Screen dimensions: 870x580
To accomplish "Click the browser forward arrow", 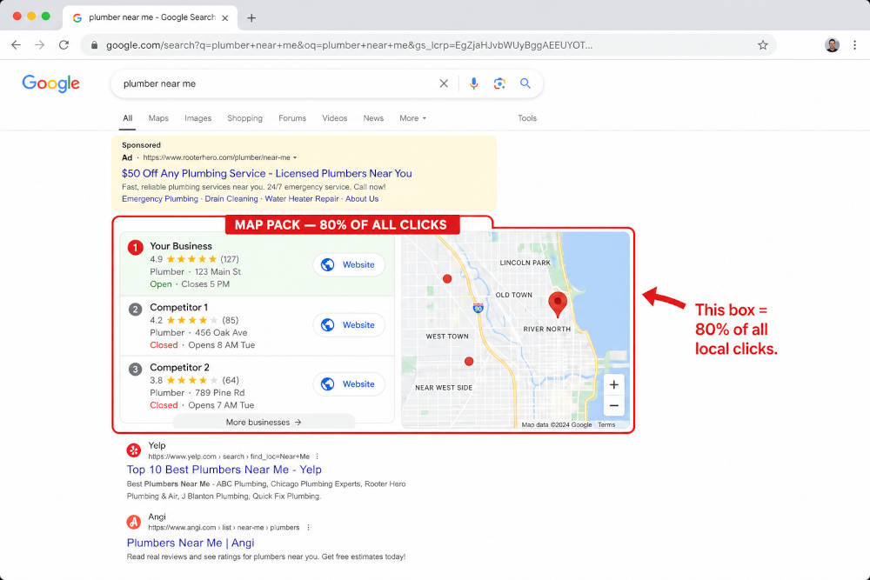I will (x=39, y=45).
